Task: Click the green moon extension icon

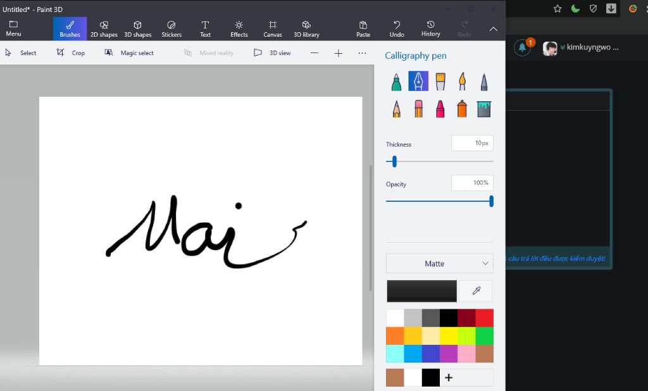Action: coord(575,8)
